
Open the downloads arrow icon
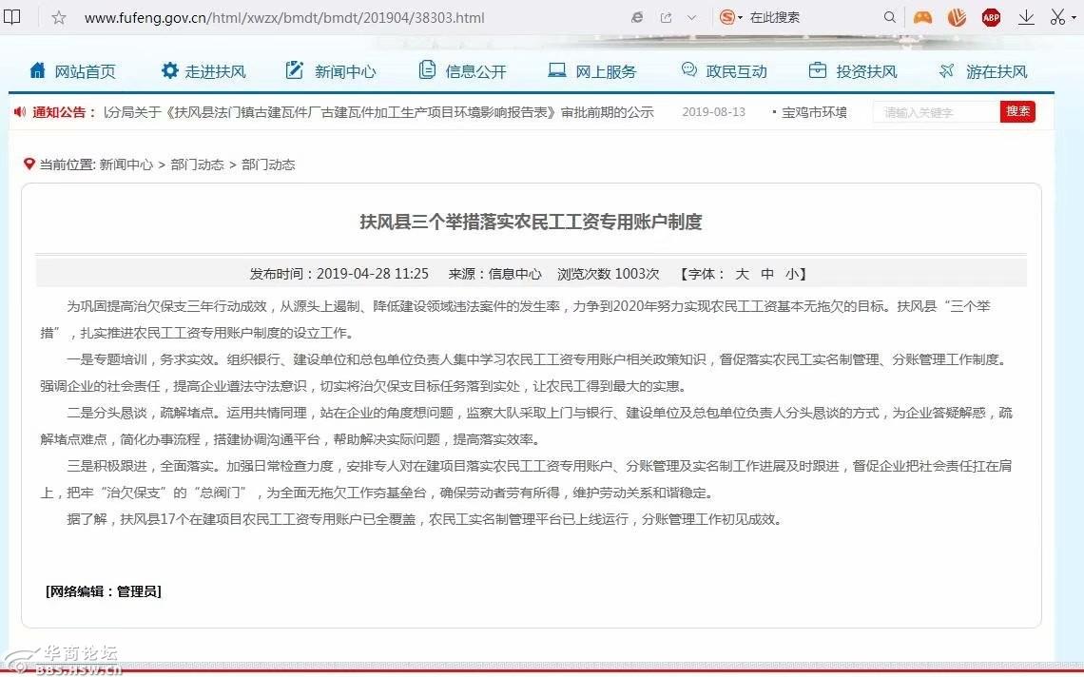tap(1026, 17)
